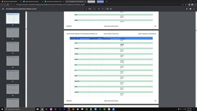This screenshot has width=197, height=111.
Task: Bookmark this page with the star icon
Action: [186, 5]
